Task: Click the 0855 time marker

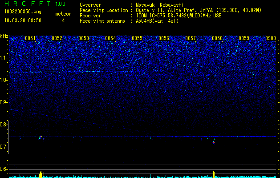Action: pyautogui.click(x=137, y=38)
